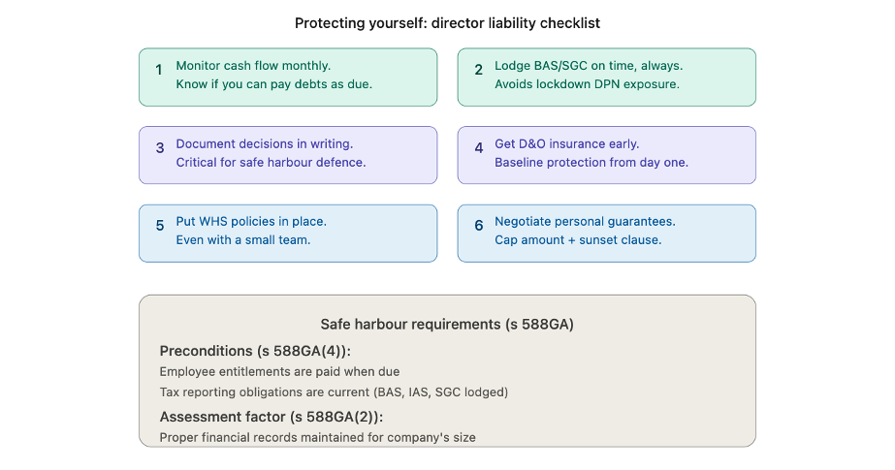Click "Employee entitlements are paid when due" line

pos(279,371)
